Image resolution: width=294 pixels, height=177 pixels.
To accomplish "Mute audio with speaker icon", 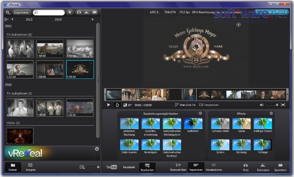I will pos(261,105).
